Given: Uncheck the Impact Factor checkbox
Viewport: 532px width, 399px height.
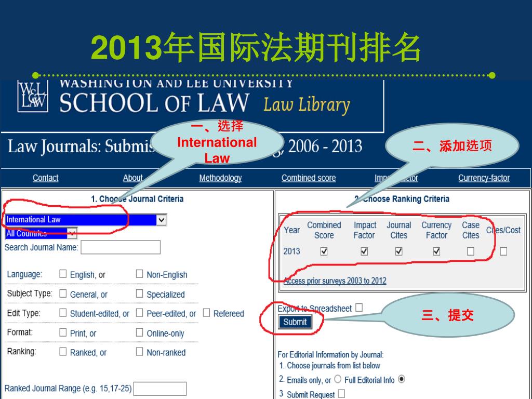Looking at the screenshot, I should click(364, 251).
